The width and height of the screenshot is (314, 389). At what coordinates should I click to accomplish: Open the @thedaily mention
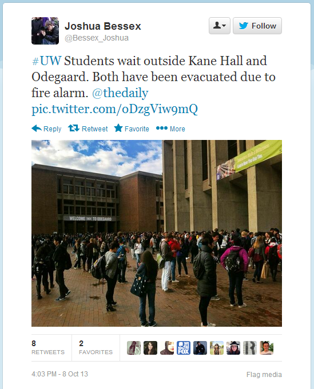click(x=120, y=93)
